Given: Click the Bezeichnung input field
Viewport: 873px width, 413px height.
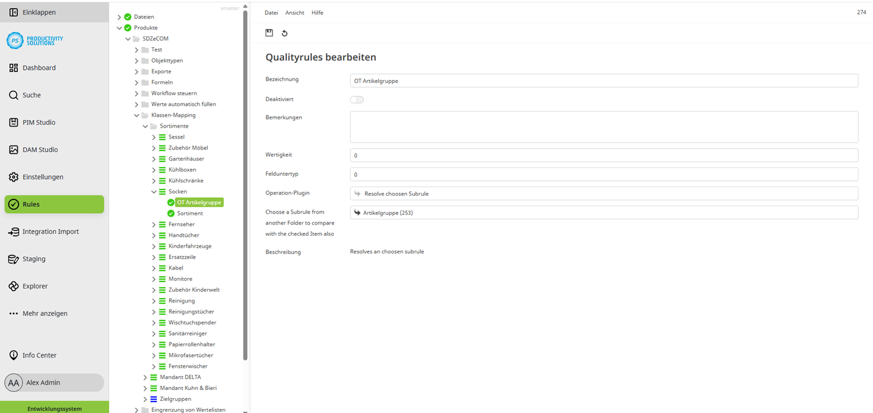Looking at the screenshot, I should [x=604, y=80].
